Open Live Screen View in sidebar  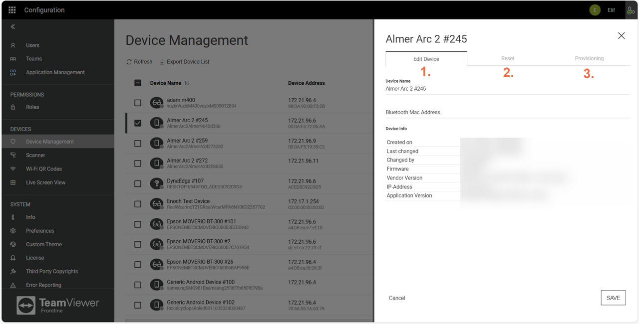pyautogui.click(x=45, y=182)
